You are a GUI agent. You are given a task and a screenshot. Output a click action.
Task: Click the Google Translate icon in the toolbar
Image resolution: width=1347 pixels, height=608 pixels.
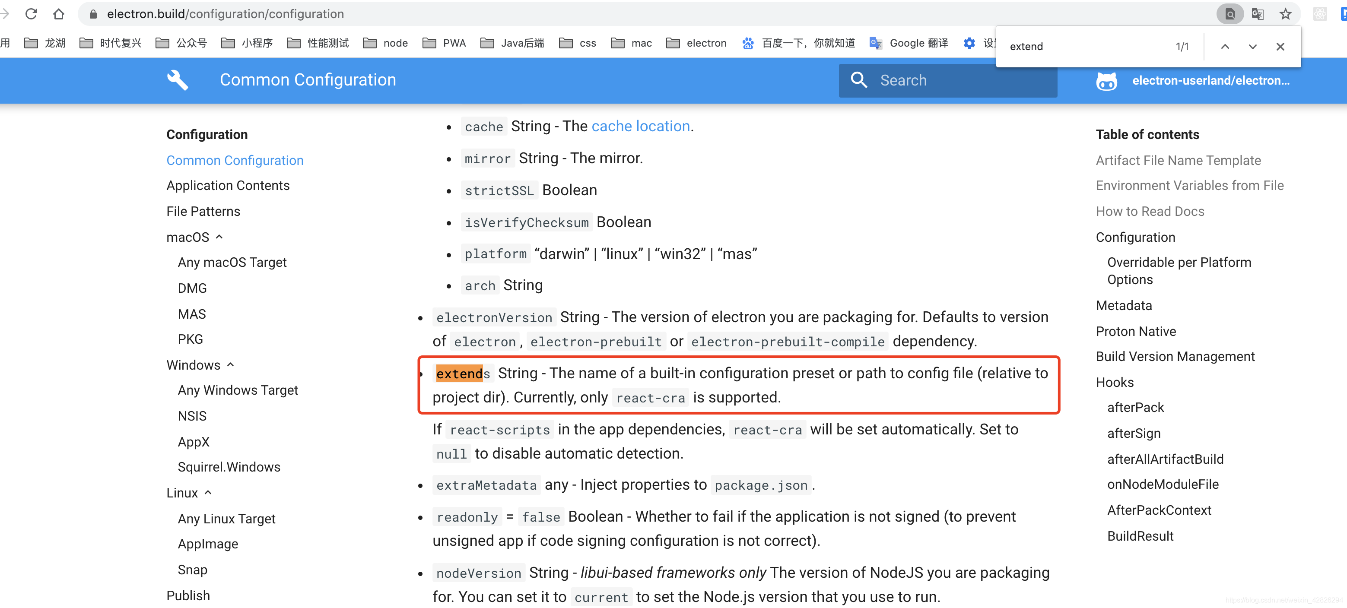pos(1258,13)
